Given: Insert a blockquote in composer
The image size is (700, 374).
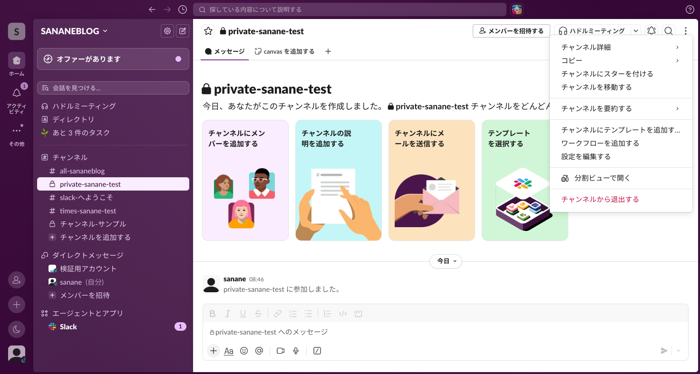Looking at the screenshot, I should (x=327, y=314).
